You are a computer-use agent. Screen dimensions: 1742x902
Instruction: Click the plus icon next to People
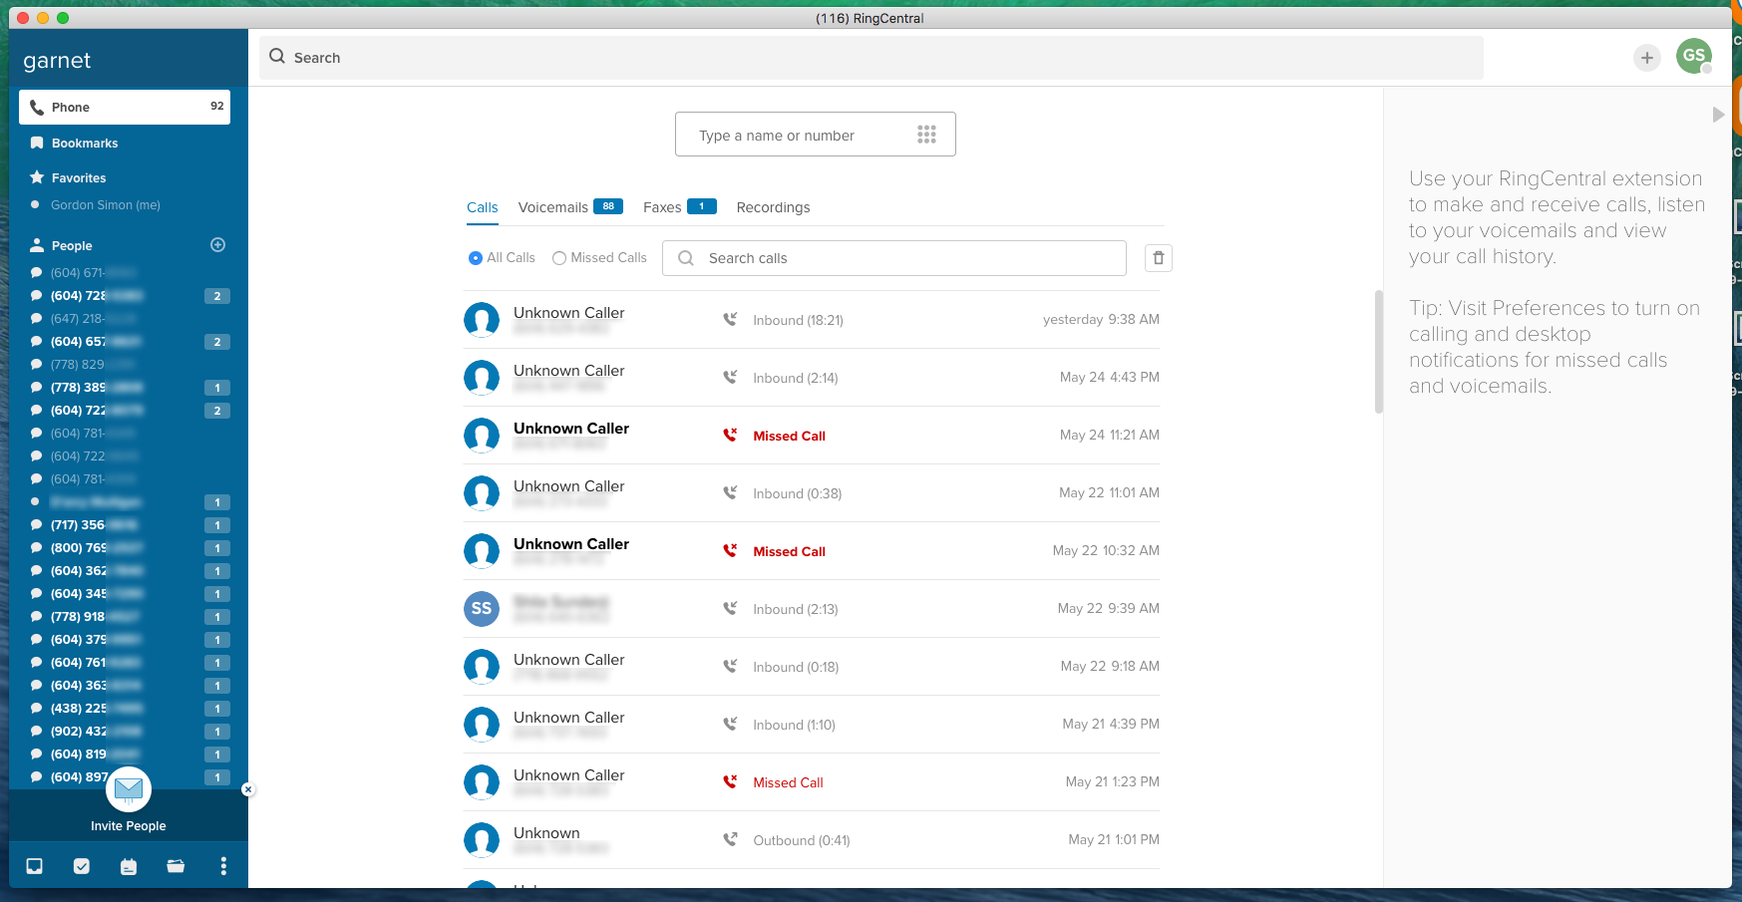click(218, 245)
